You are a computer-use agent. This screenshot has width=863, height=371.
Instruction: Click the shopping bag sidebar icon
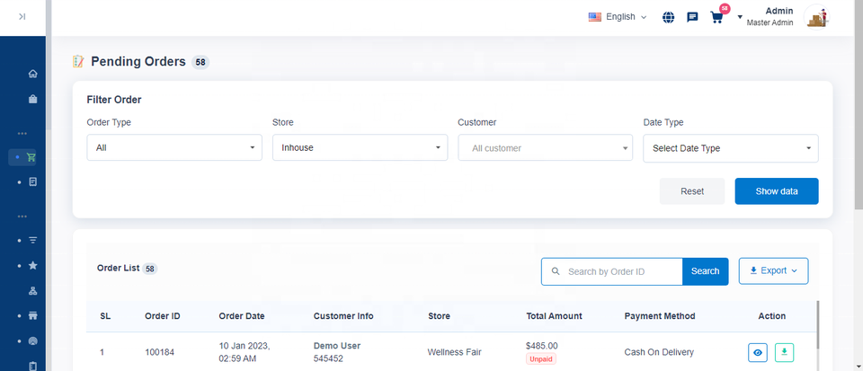pyautogui.click(x=33, y=99)
